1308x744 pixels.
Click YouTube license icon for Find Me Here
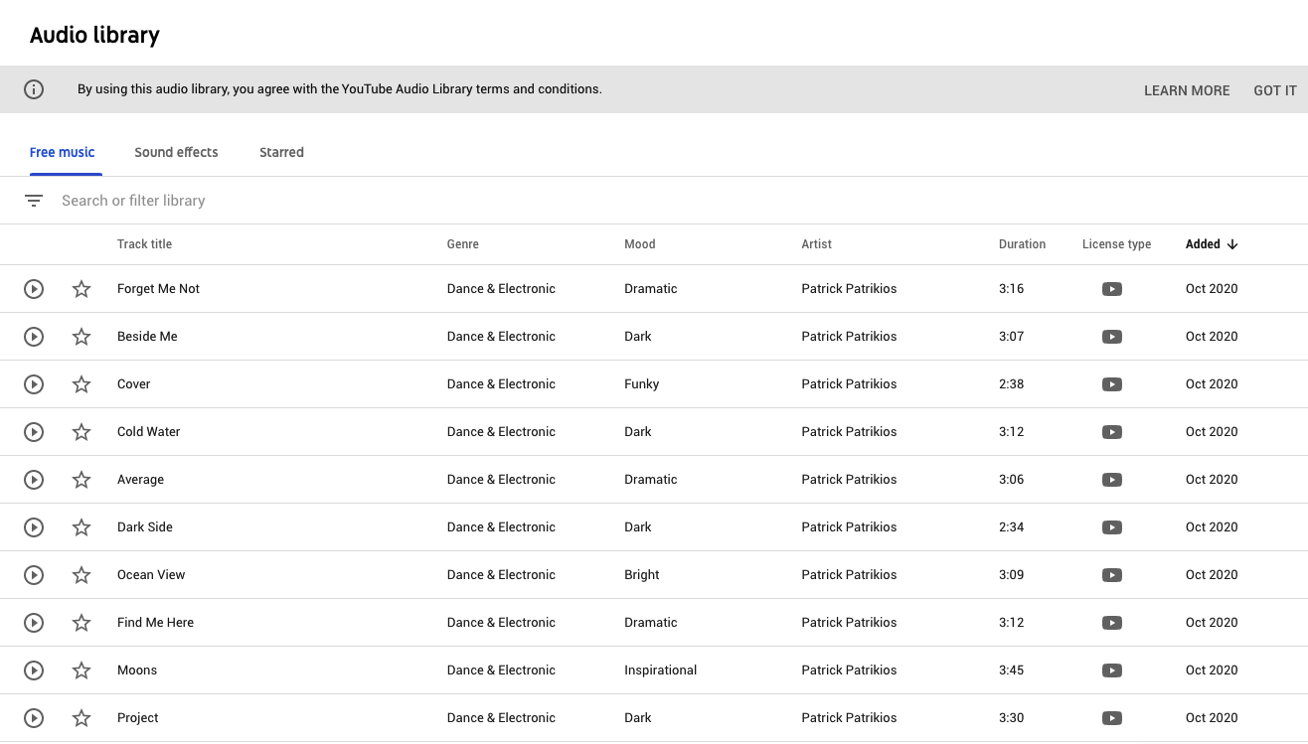pos(1112,623)
